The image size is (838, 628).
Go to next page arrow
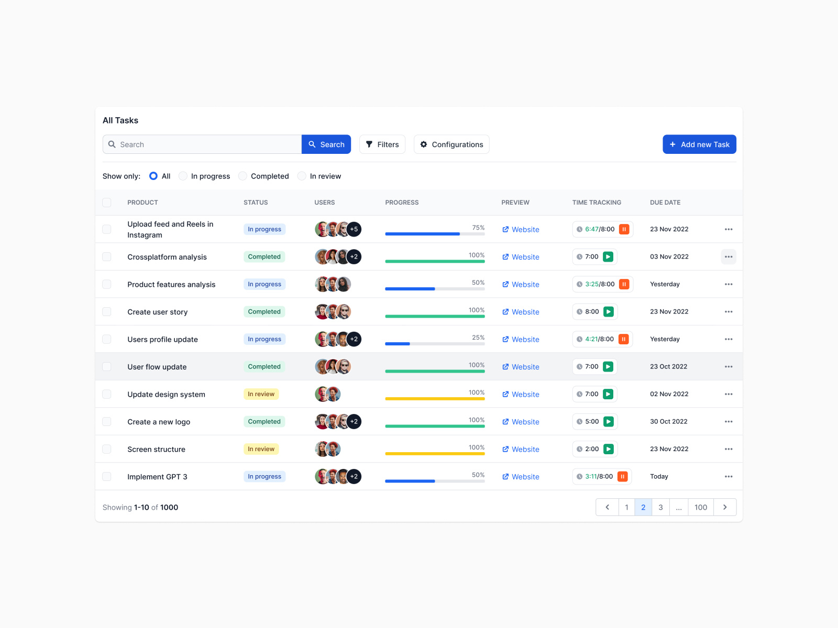[x=725, y=507]
